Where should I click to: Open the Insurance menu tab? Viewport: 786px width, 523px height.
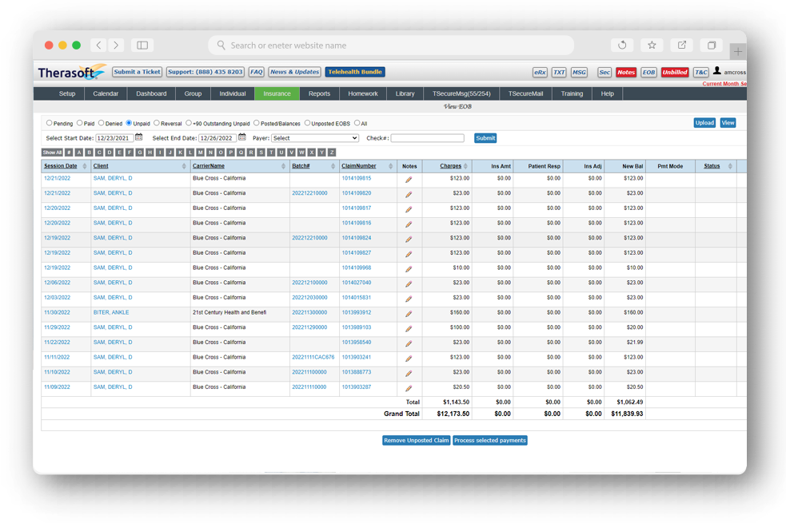[277, 93]
